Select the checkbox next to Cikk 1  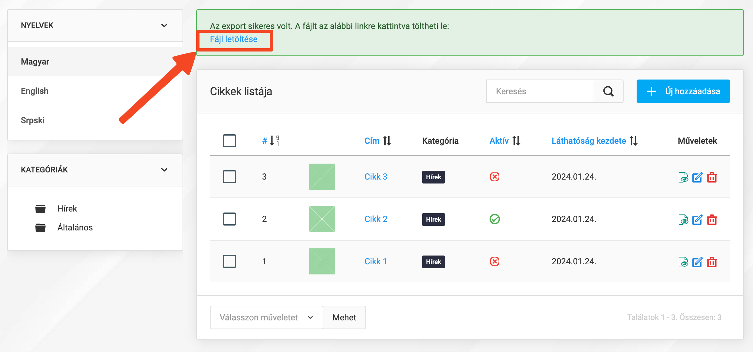(229, 261)
